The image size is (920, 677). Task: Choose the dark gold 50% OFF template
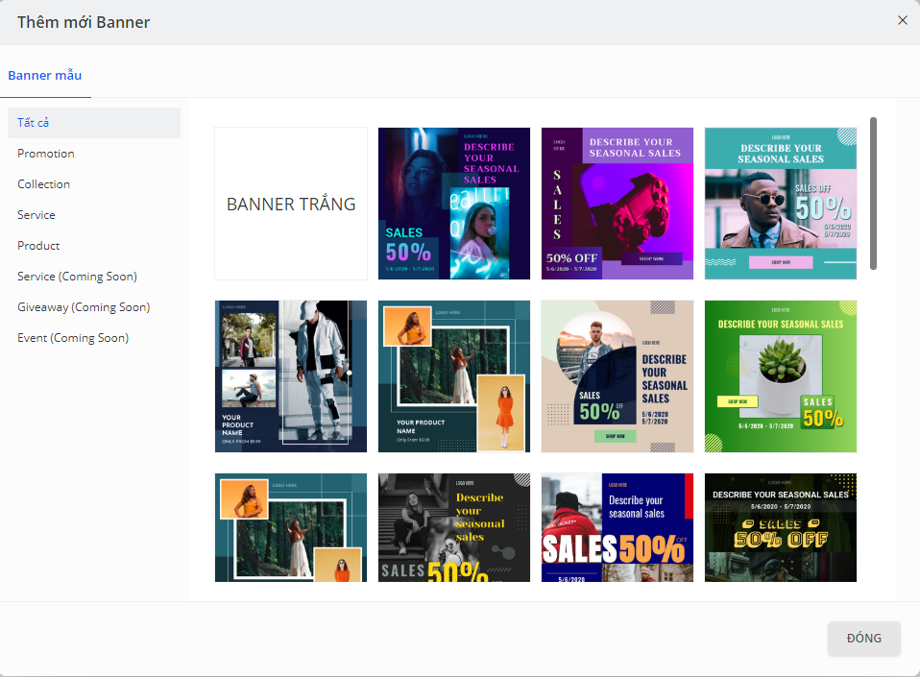781,527
